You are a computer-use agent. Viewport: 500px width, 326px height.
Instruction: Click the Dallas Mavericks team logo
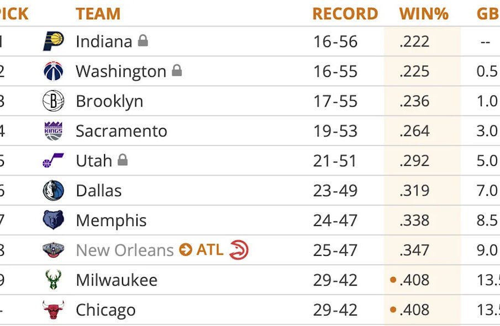54,191
